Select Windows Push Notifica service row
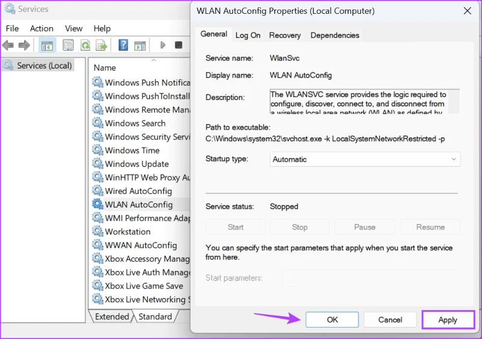This screenshot has width=482, height=339. [141, 82]
